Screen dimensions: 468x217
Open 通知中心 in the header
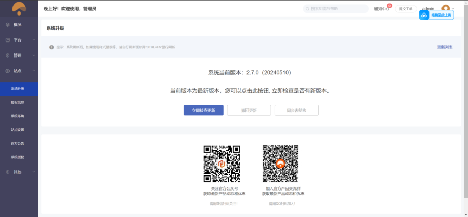[x=382, y=9]
